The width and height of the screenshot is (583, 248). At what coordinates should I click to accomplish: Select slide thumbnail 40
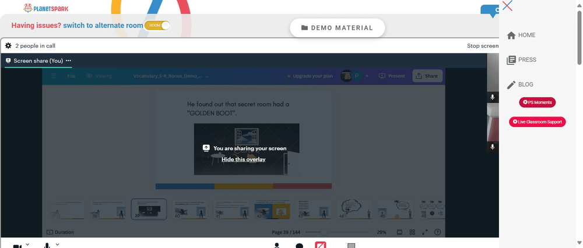190,210
